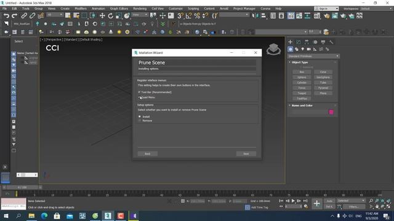The width and height of the screenshot is (394, 221).
Task: Play the animation in the timeline controls
Action: [x=293, y=201]
